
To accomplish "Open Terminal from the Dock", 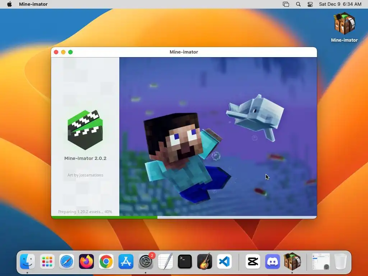I will click(185, 261).
